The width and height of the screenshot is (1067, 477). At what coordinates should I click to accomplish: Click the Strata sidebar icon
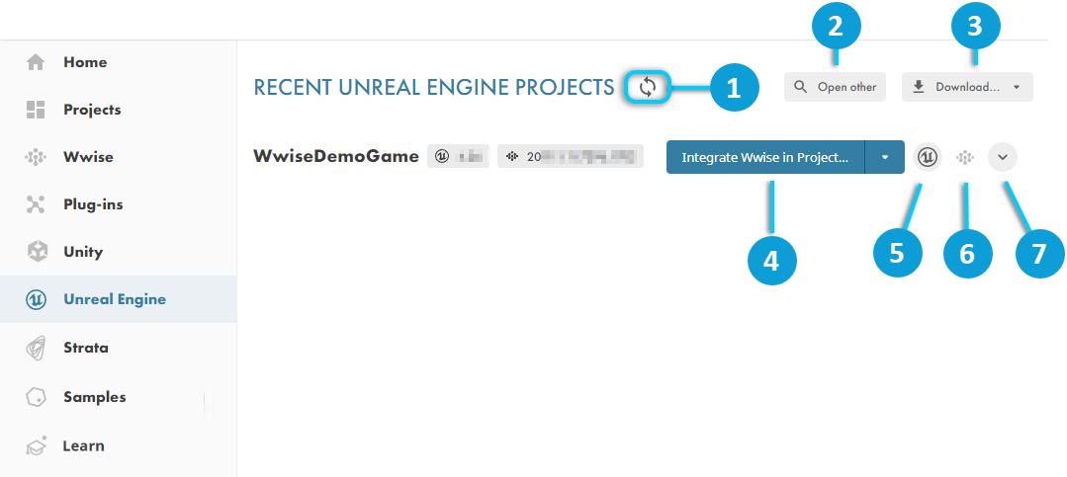coord(36,348)
